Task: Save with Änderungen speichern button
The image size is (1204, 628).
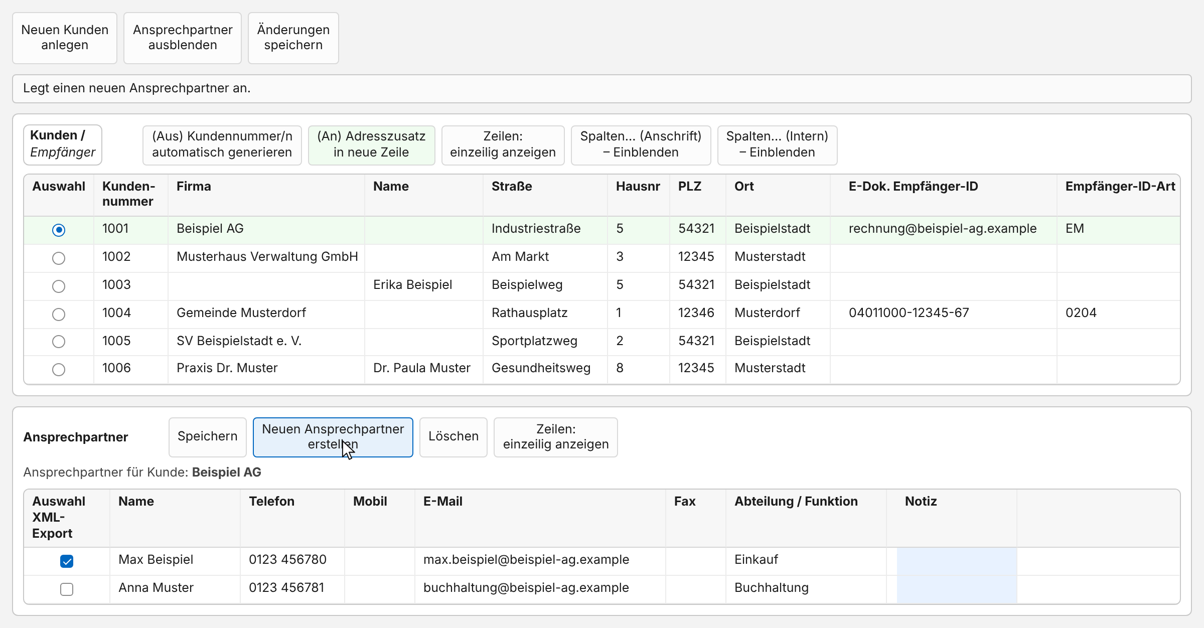Action: (x=293, y=38)
